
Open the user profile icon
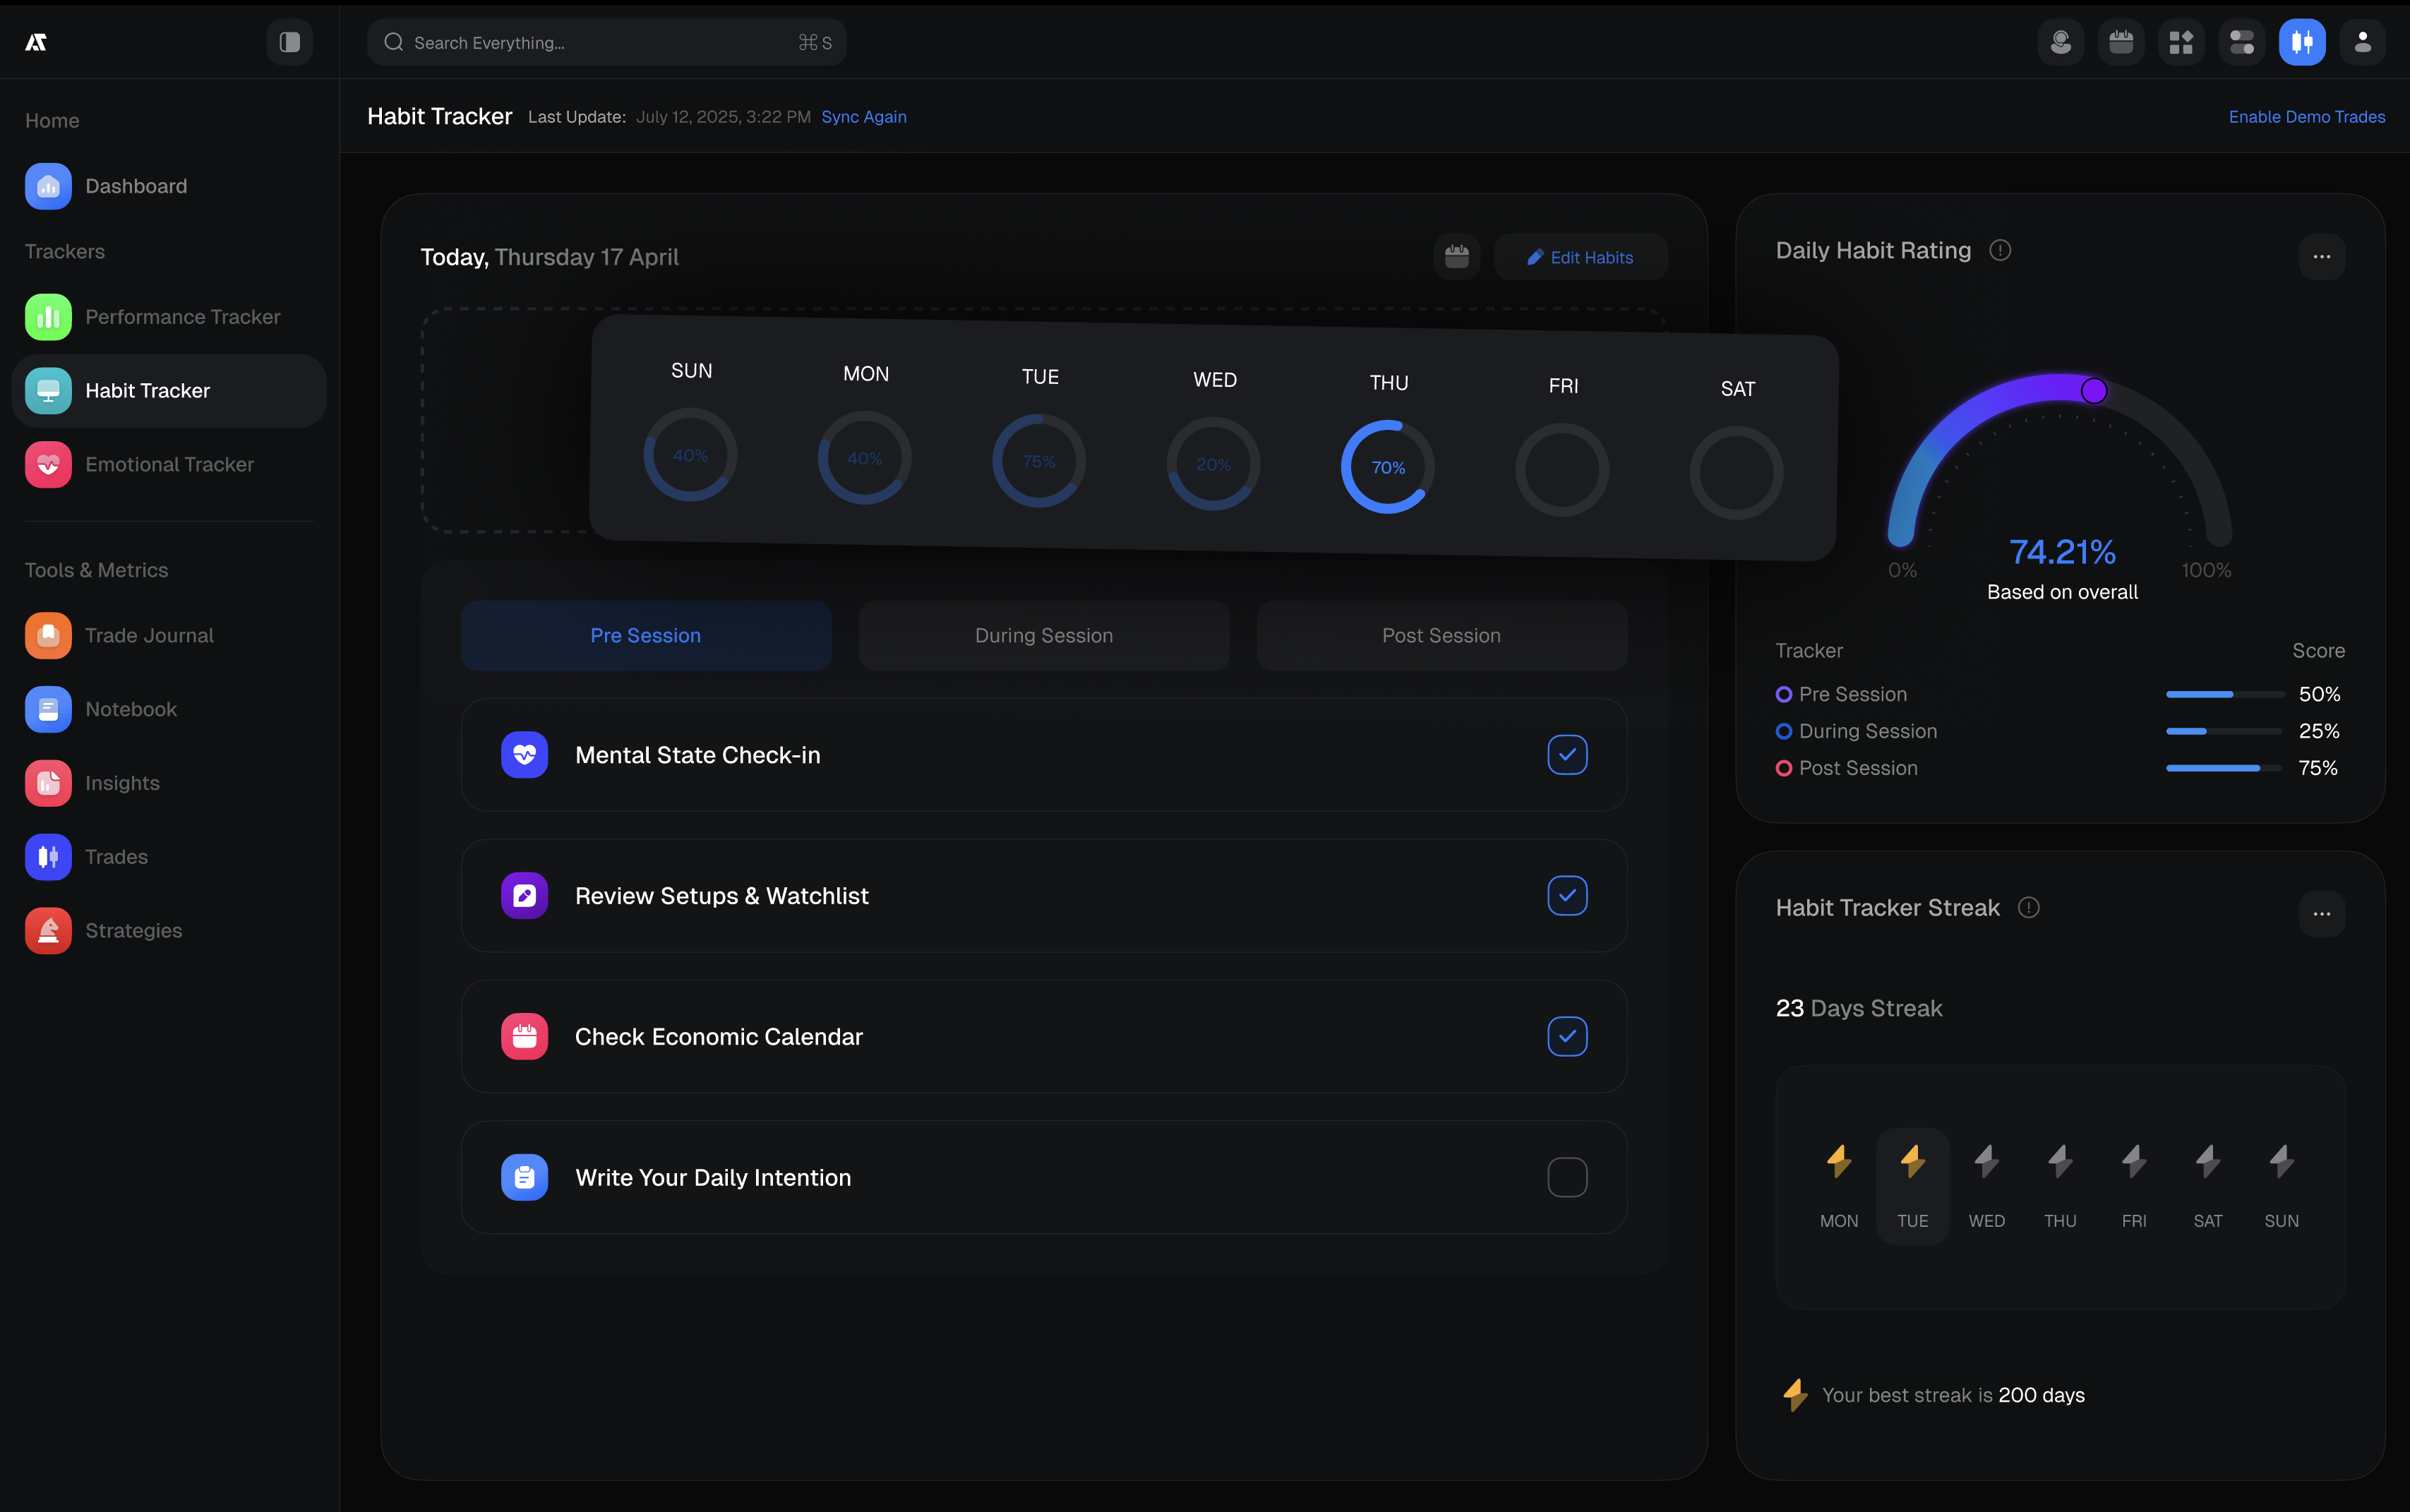point(2362,42)
